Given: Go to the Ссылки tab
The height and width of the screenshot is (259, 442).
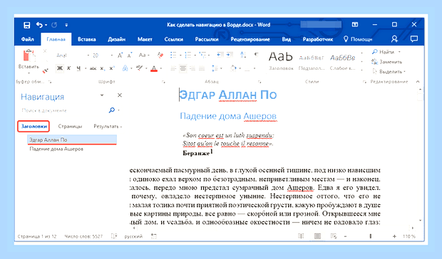Looking at the screenshot, I should [174, 39].
